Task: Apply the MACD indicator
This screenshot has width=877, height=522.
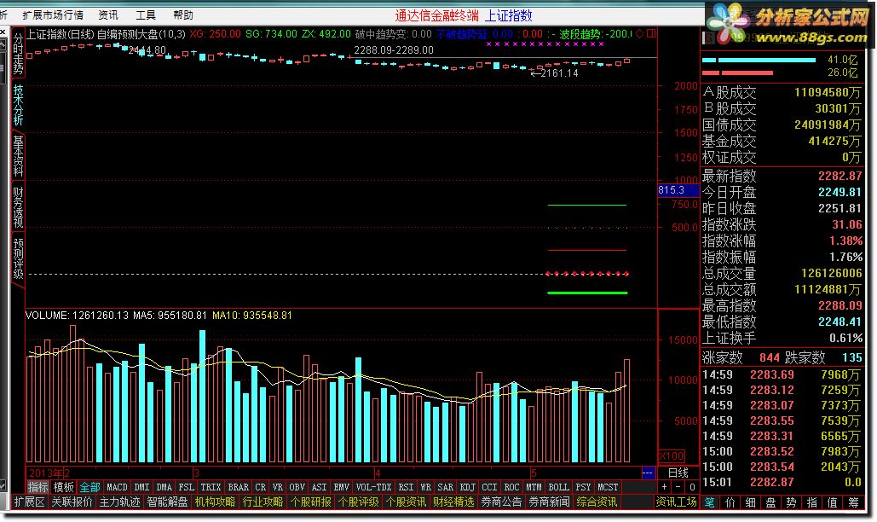Action: 118,487
